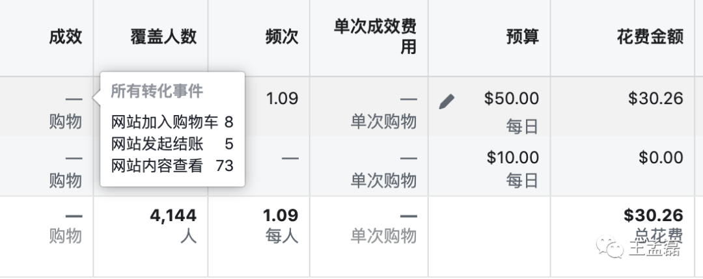Select the 预算 column header

pyautogui.click(x=522, y=36)
